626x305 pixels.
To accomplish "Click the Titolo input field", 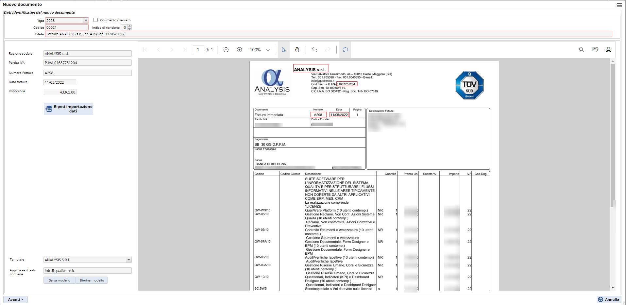I will pyautogui.click(x=328, y=34).
